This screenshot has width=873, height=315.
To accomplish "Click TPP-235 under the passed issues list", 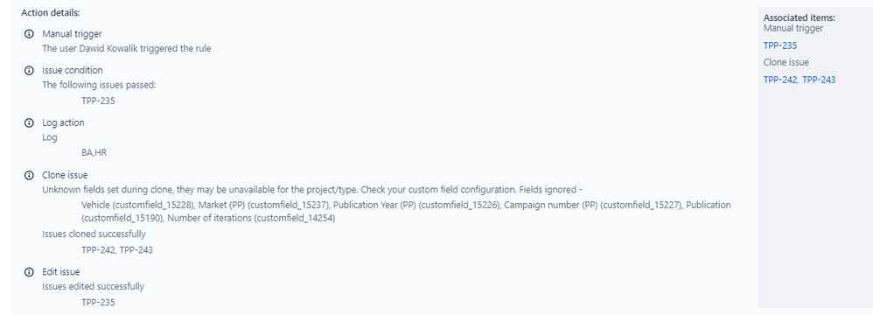I will tap(98, 101).
